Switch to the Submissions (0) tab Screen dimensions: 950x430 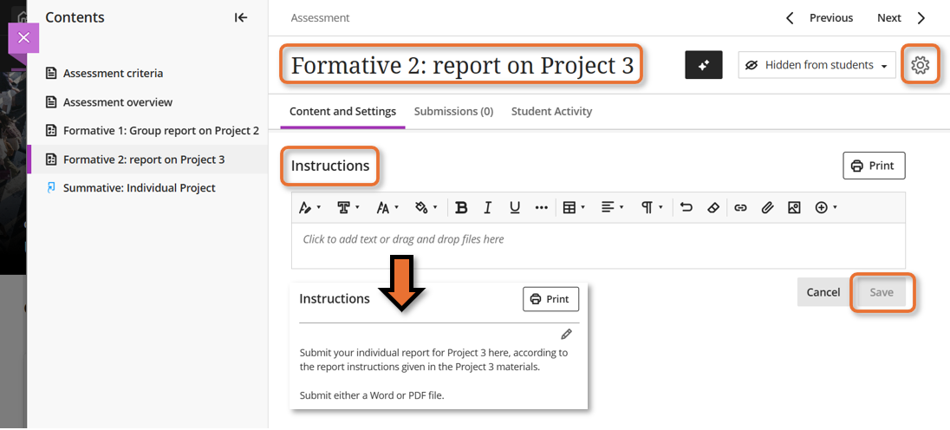point(453,111)
